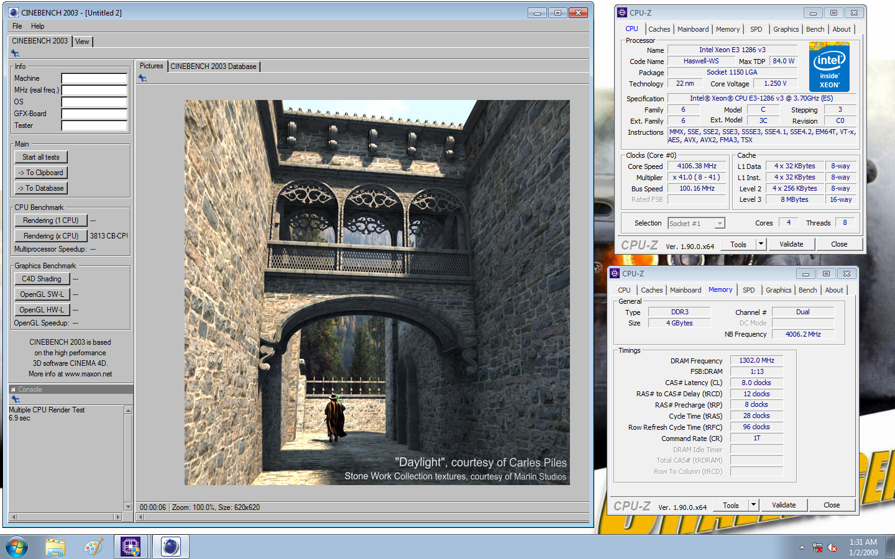Run the OpenGL HW-L test
Screen dimensions: 895x559
click(x=42, y=310)
